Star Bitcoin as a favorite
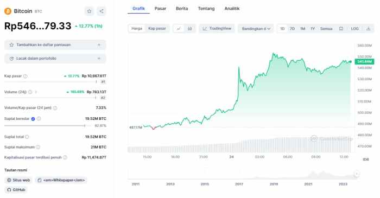 (89, 11)
